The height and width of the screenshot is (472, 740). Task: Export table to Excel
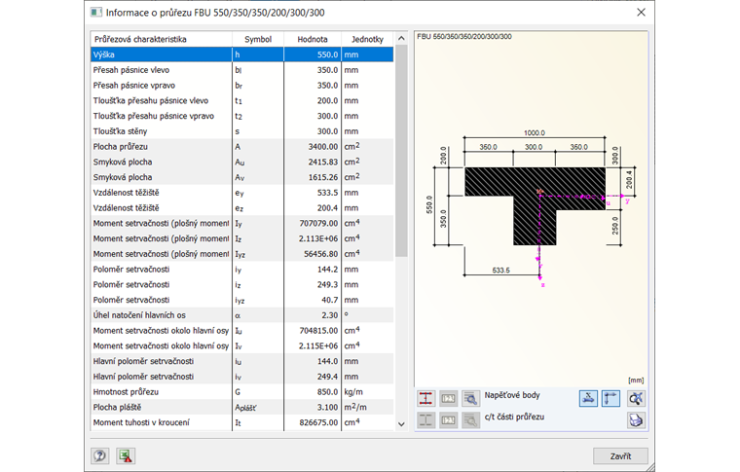[125, 455]
